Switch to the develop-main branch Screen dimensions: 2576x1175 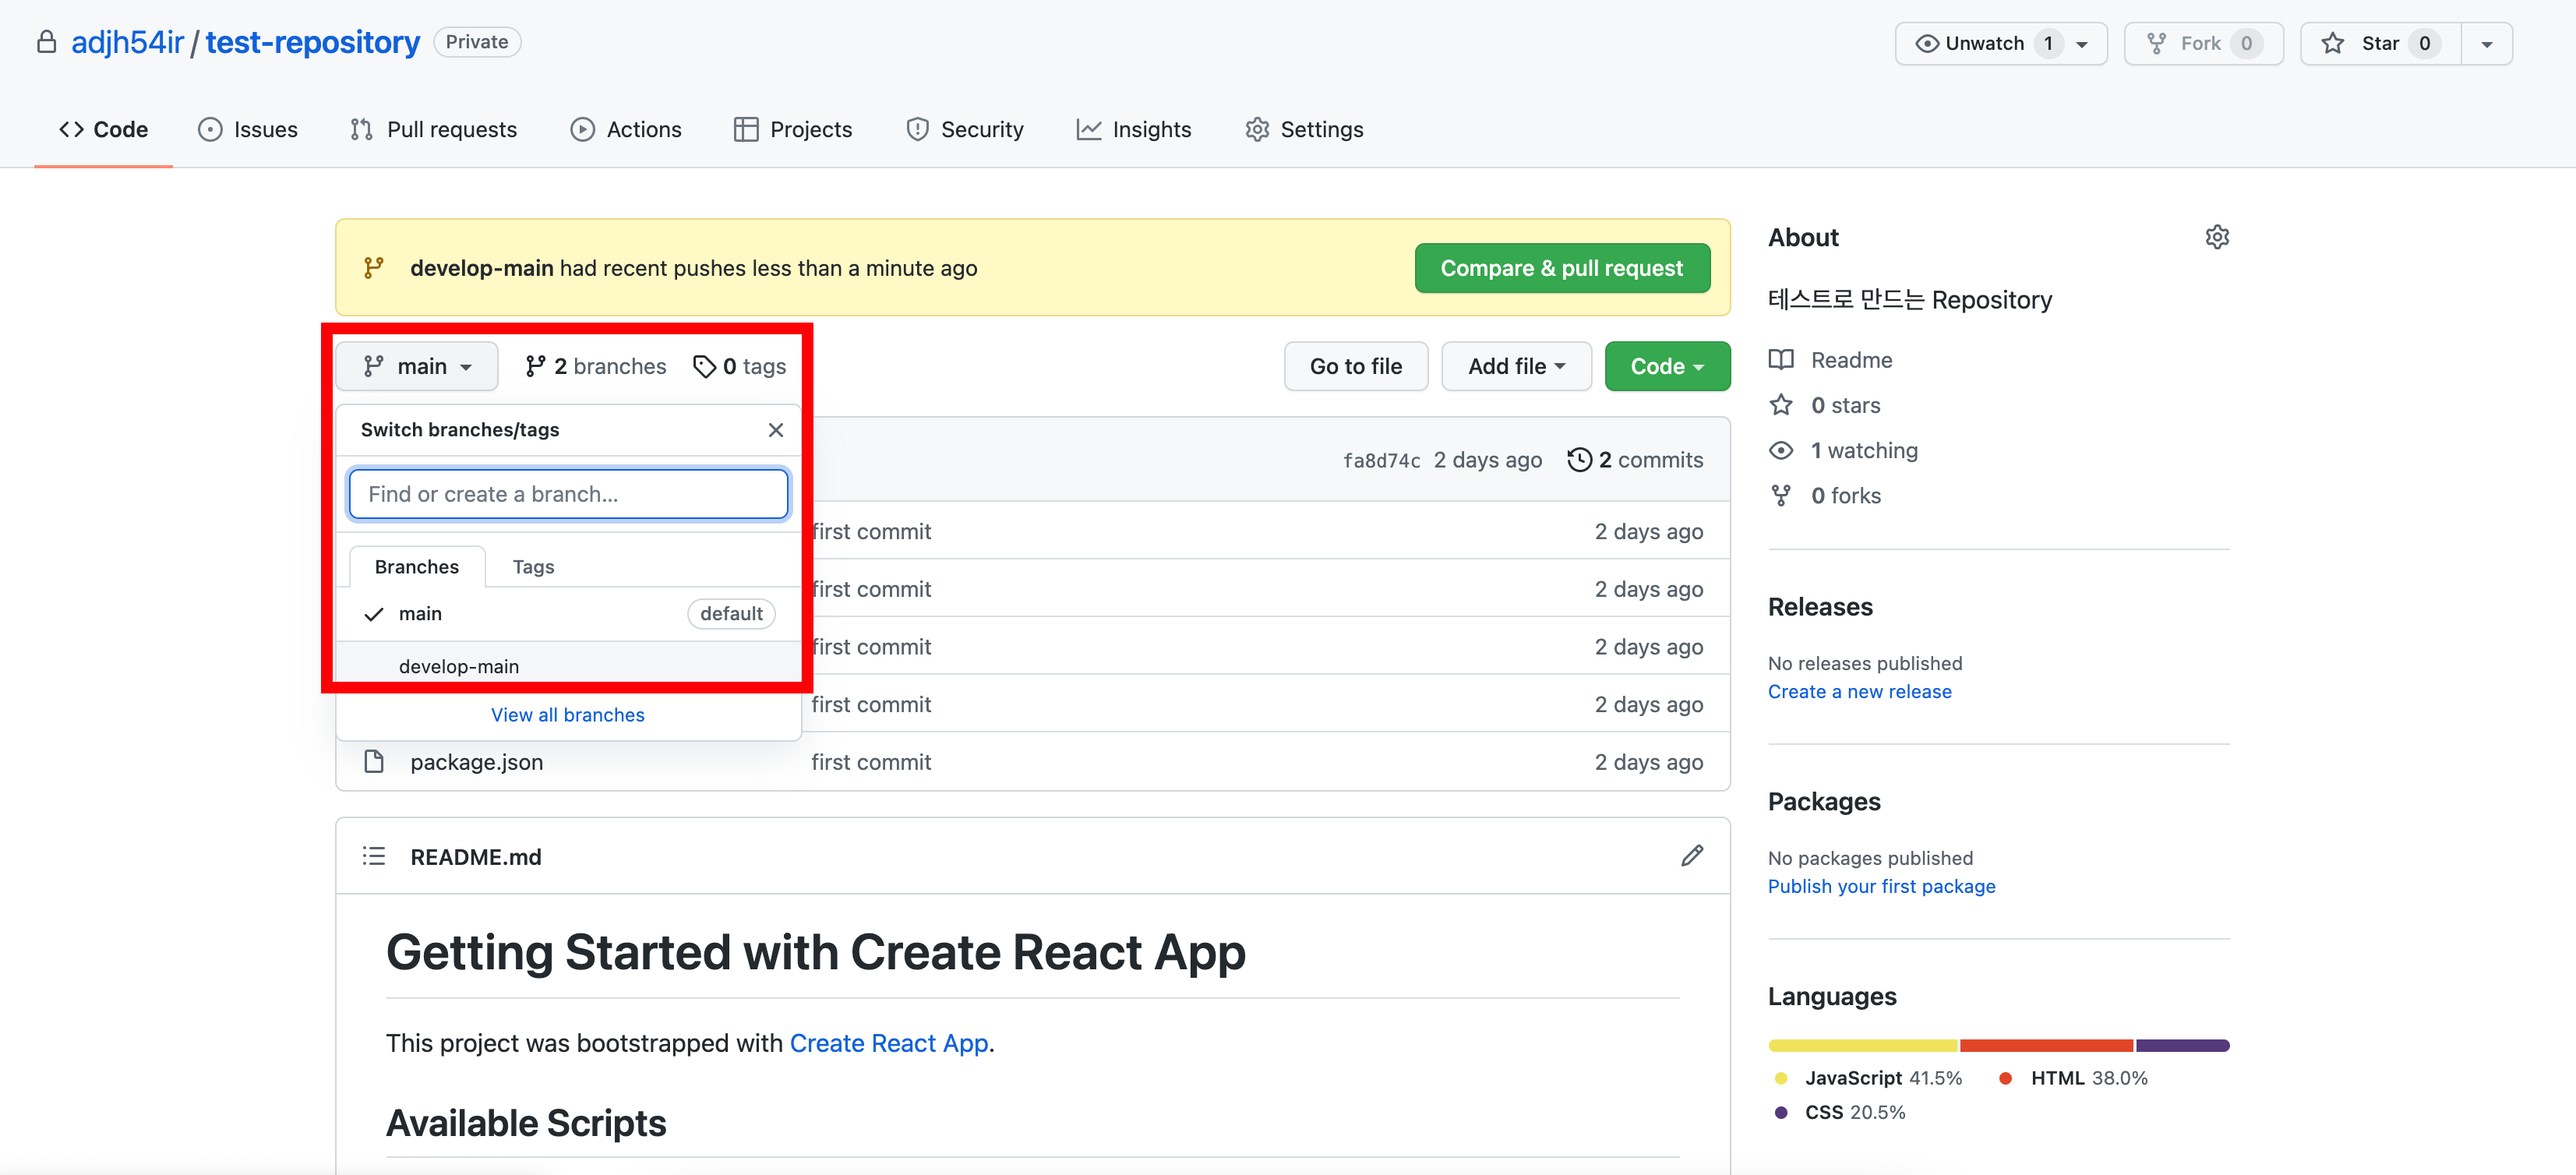568,667
